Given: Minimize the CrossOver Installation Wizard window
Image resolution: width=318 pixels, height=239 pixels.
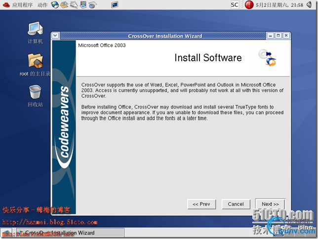Looking at the screenshot, I should pyautogui.click(x=270, y=36).
